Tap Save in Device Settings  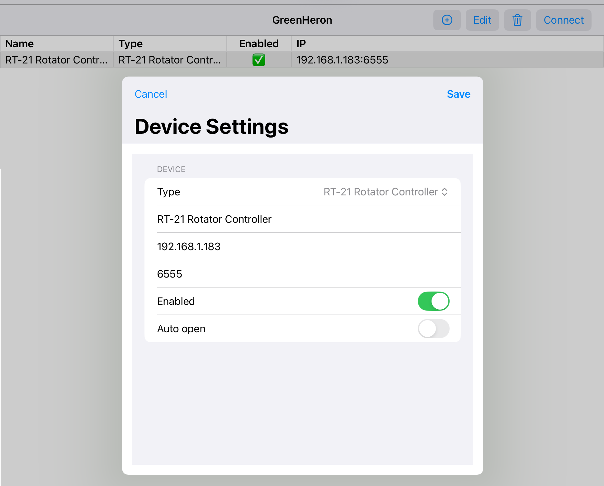point(458,94)
